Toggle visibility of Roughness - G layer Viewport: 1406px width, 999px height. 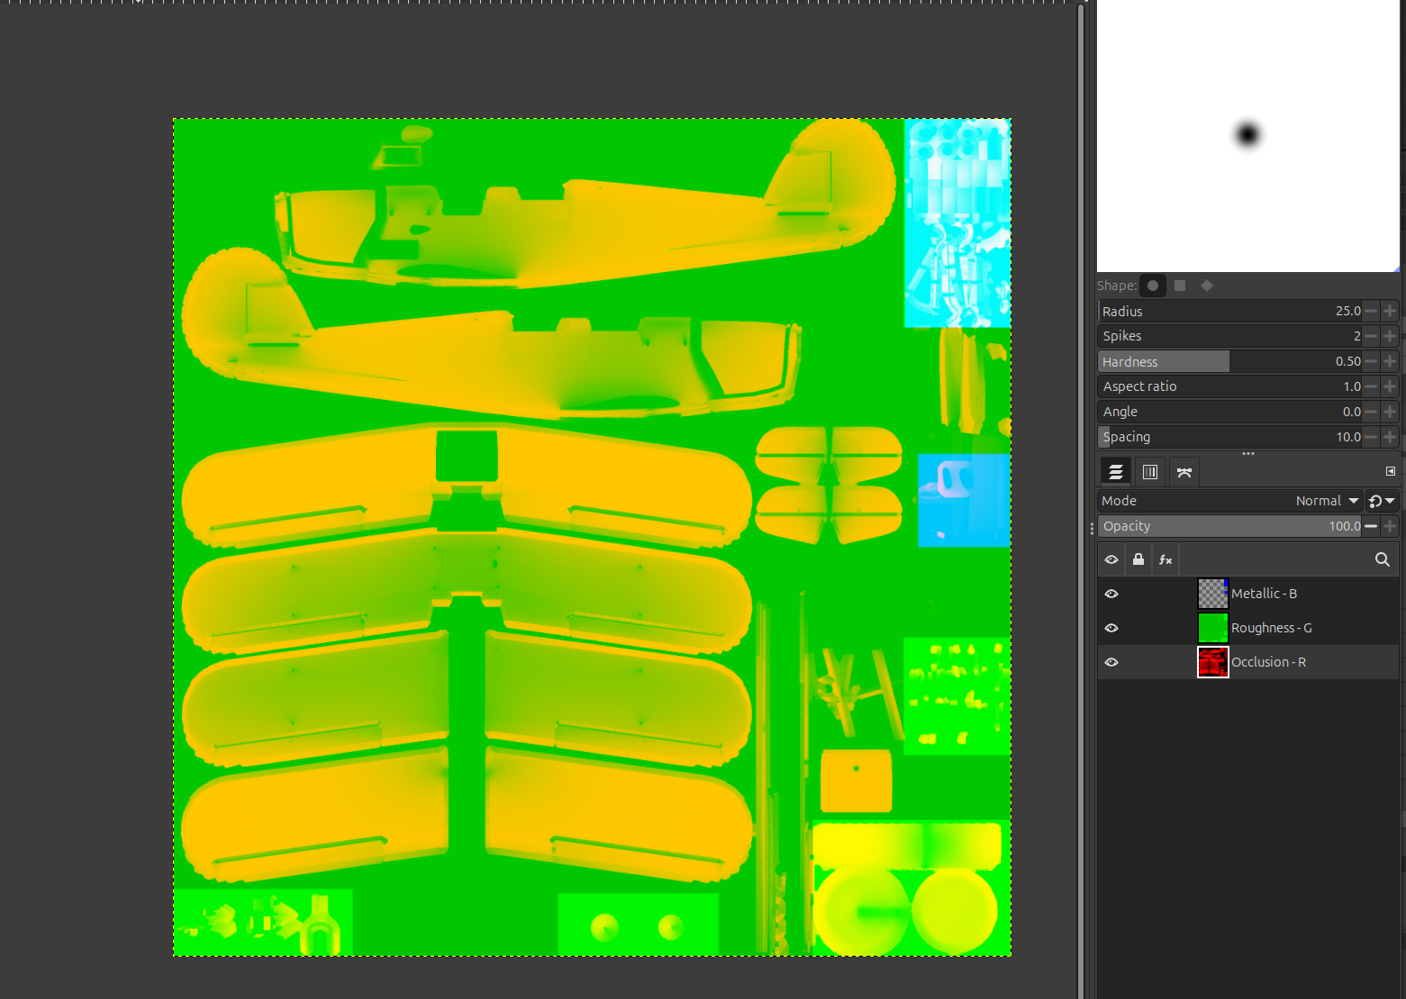[1111, 628]
